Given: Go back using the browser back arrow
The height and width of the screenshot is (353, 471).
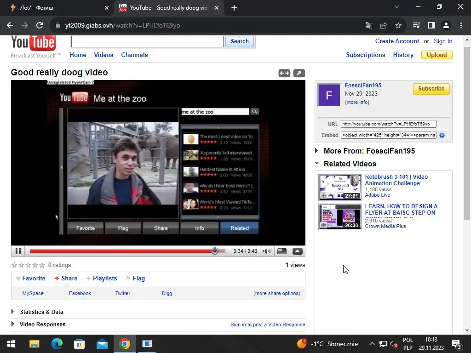Looking at the screenshot, I should [x=10, y=26].
